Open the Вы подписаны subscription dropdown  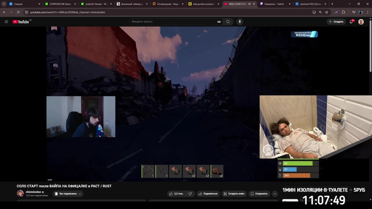68,194
